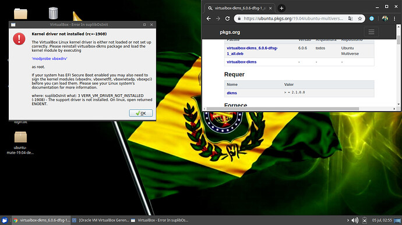Click the '6.0.6' version cell

(302, 48)
